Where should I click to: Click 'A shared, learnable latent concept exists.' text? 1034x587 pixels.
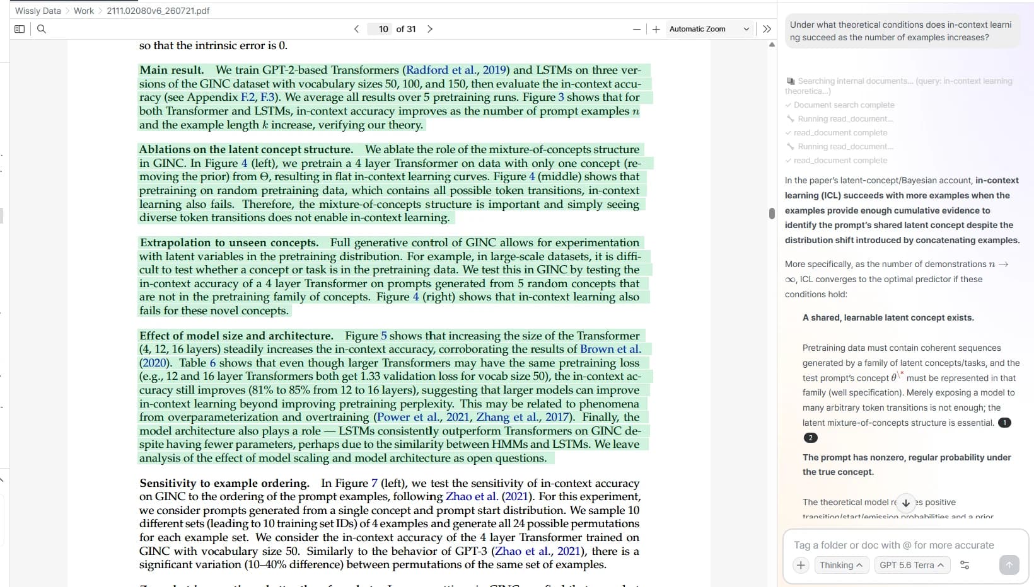coord(888,317)
